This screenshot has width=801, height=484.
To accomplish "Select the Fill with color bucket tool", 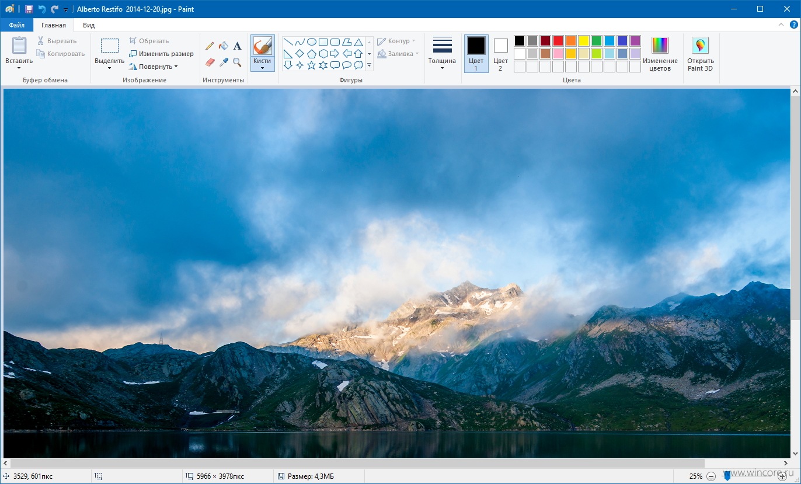I will 224,46.
